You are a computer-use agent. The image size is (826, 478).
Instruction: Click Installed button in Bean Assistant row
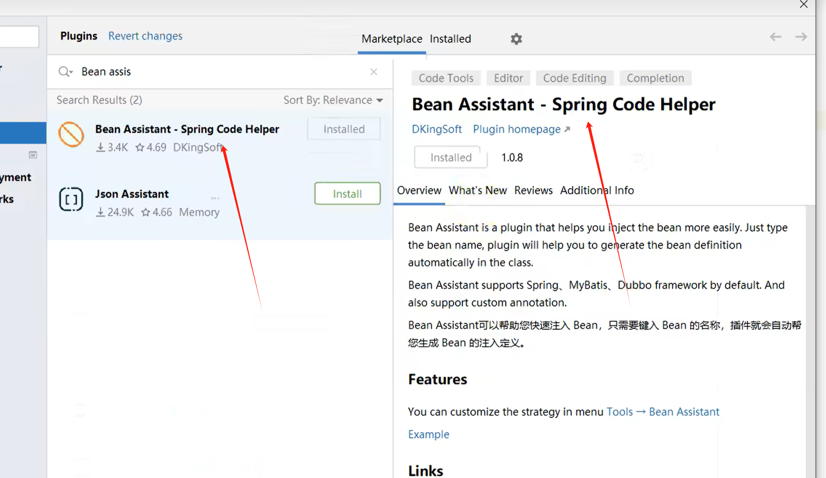(x=344, y=129)
